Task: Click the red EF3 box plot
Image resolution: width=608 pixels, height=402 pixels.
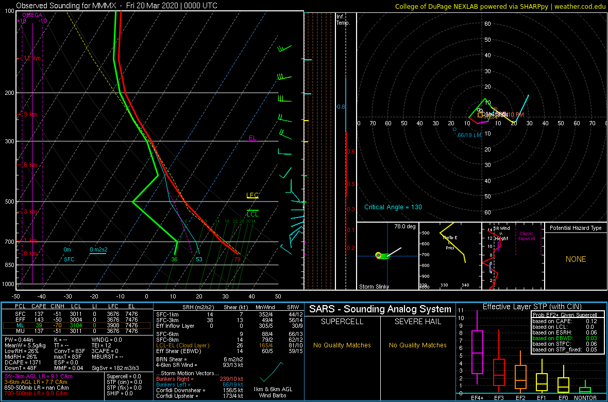Action: (x=499, y=361)
